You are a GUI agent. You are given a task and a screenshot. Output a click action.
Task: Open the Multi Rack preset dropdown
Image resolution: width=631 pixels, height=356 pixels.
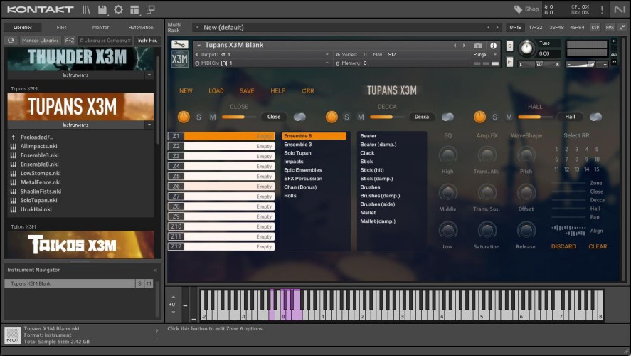point(197,27)
